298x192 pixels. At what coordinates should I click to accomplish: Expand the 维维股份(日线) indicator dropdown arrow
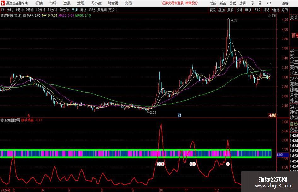click(24, 15)
